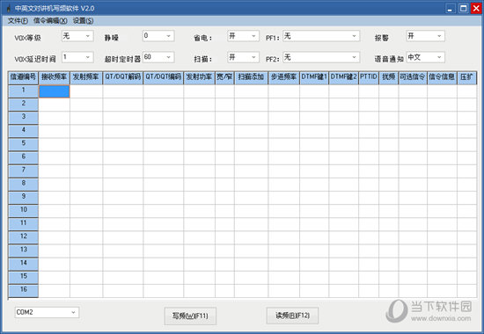The width and height of the screenshot is (484, 334).
Task: Select channel row header 13
Action: (23, 250)
